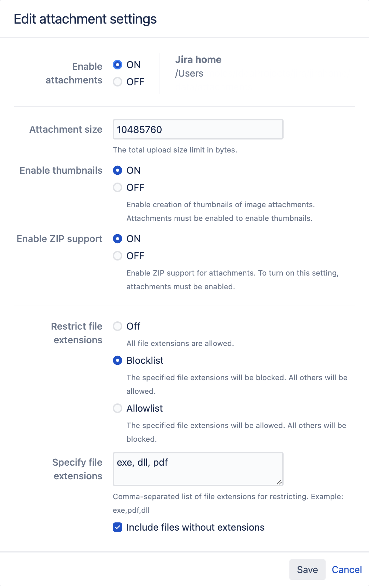
Task: Set Restrict file extensions to Off
Action: (x=118, y=326)
